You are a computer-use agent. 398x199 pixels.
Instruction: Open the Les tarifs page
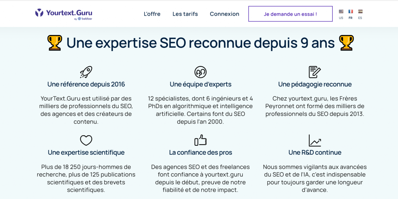(x=185, y=14)
